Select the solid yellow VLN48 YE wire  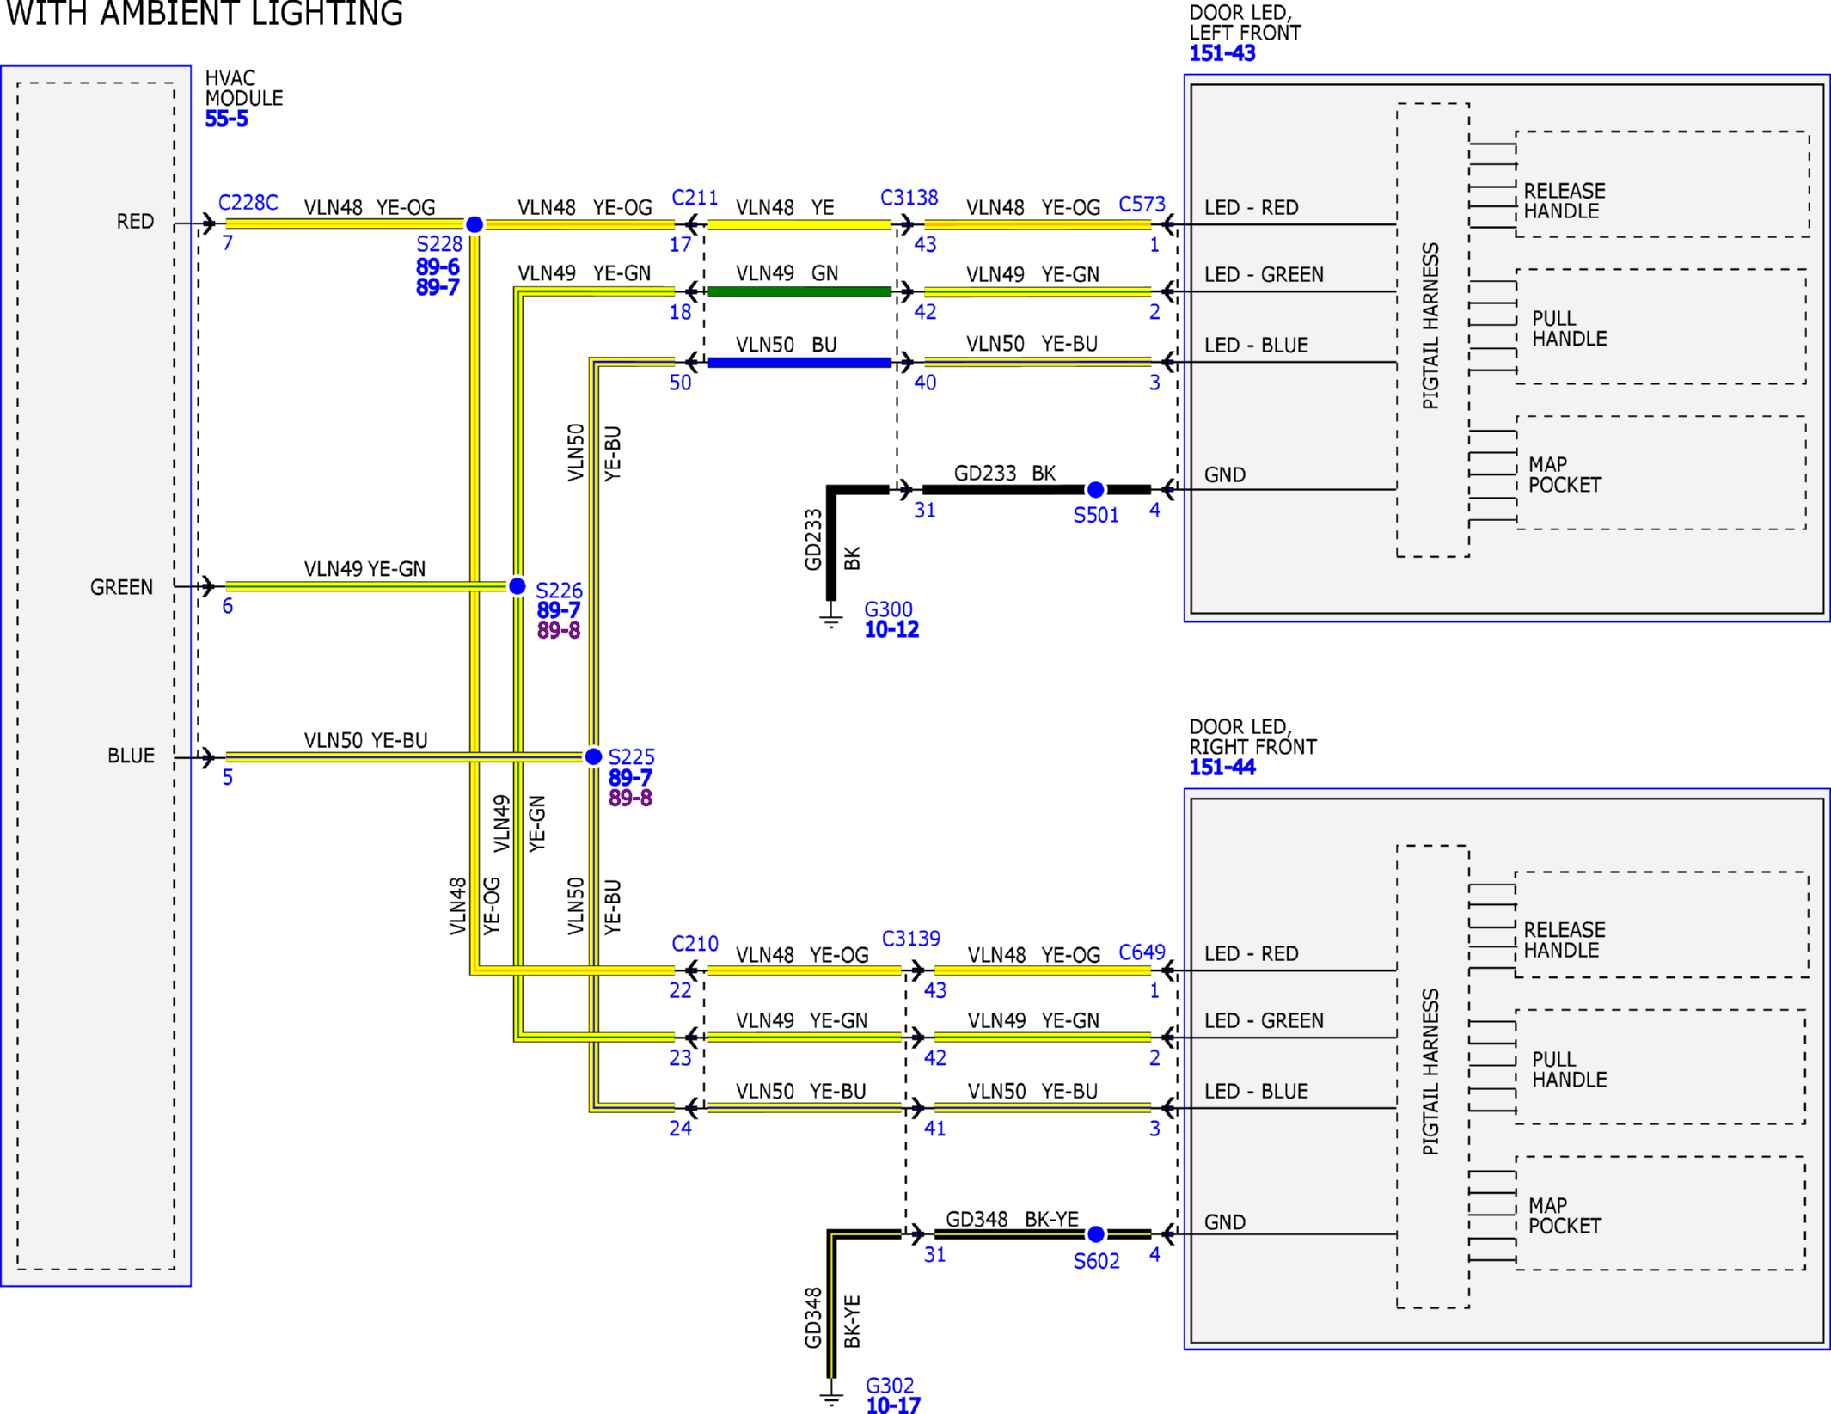(799, 224)
